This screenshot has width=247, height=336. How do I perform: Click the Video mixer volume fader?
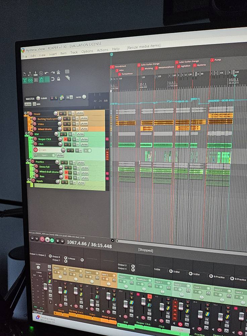tap(92, 303)
